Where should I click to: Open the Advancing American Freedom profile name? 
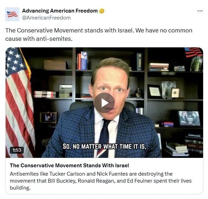[x=60, y=11]
